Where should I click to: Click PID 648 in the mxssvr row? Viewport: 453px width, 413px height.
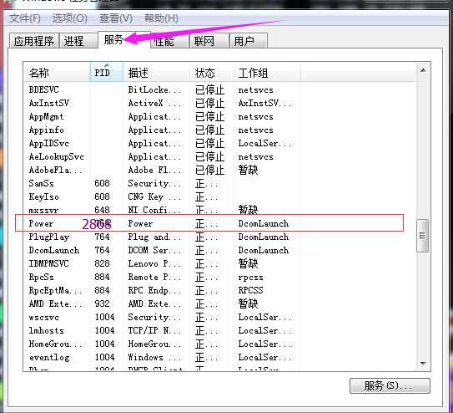(x=103, y=210)
